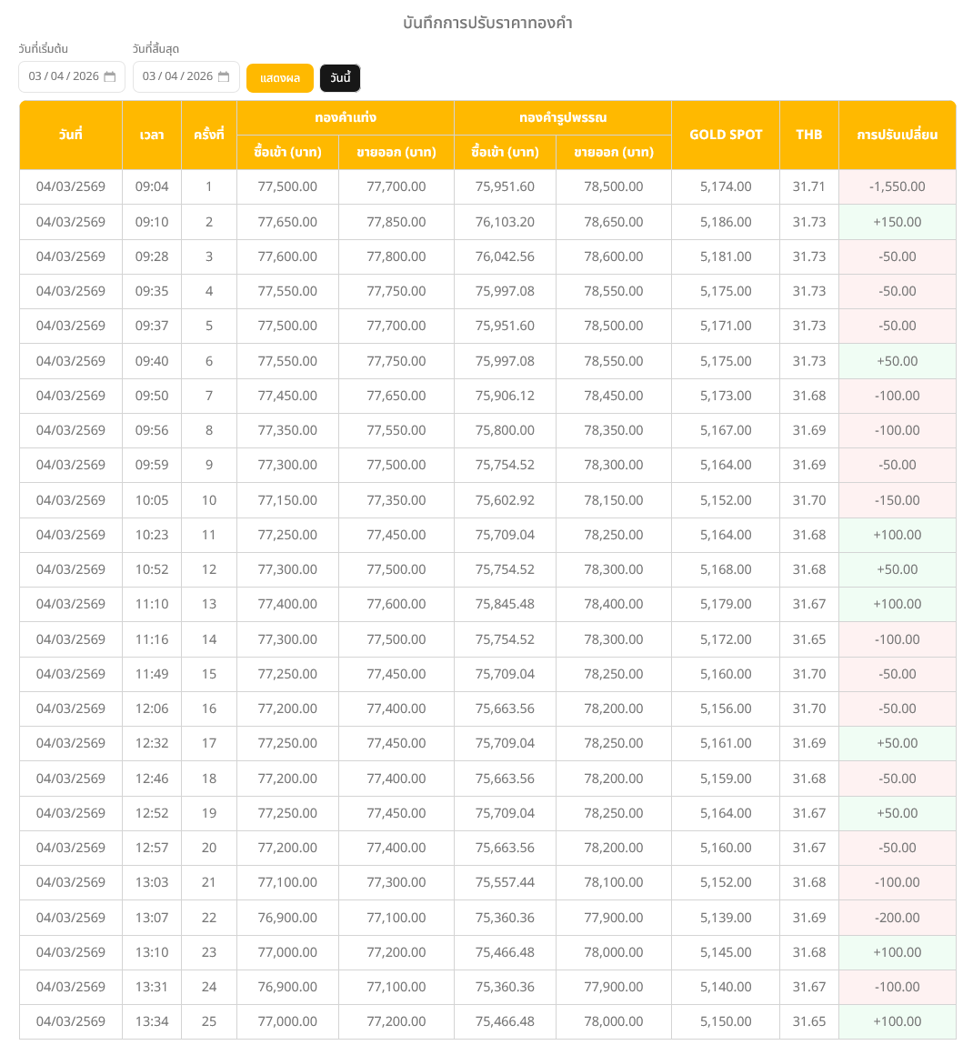Viewport: 973px width, 1045px height.
Task: Click the -200.00 change cell
Action: click(x=897, y=918)
